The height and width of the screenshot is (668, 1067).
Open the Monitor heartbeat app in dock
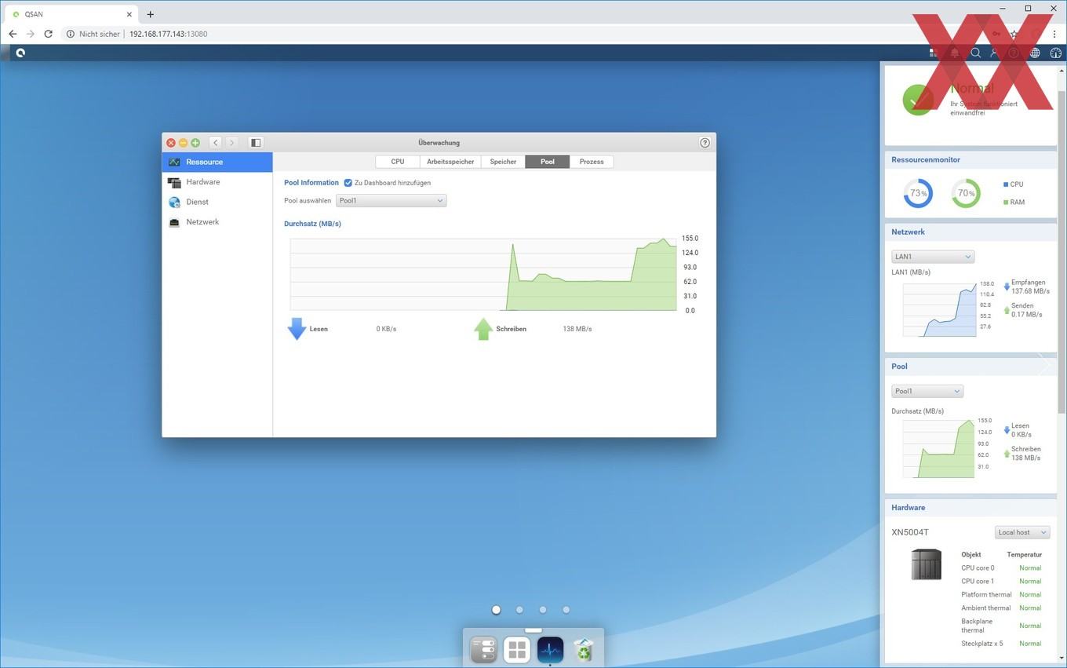pos(550,650)
